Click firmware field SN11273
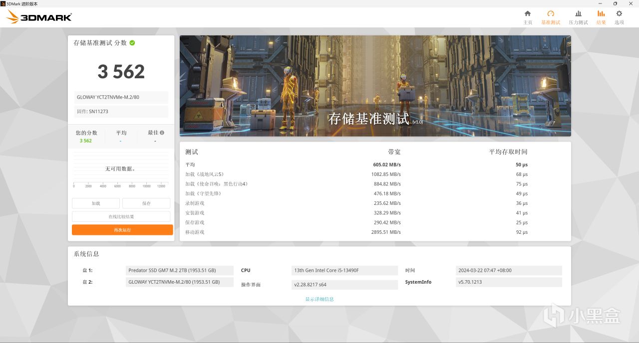The width and height of the screenshot is (639, 343). pyautogui.click(x=121, y=112)
